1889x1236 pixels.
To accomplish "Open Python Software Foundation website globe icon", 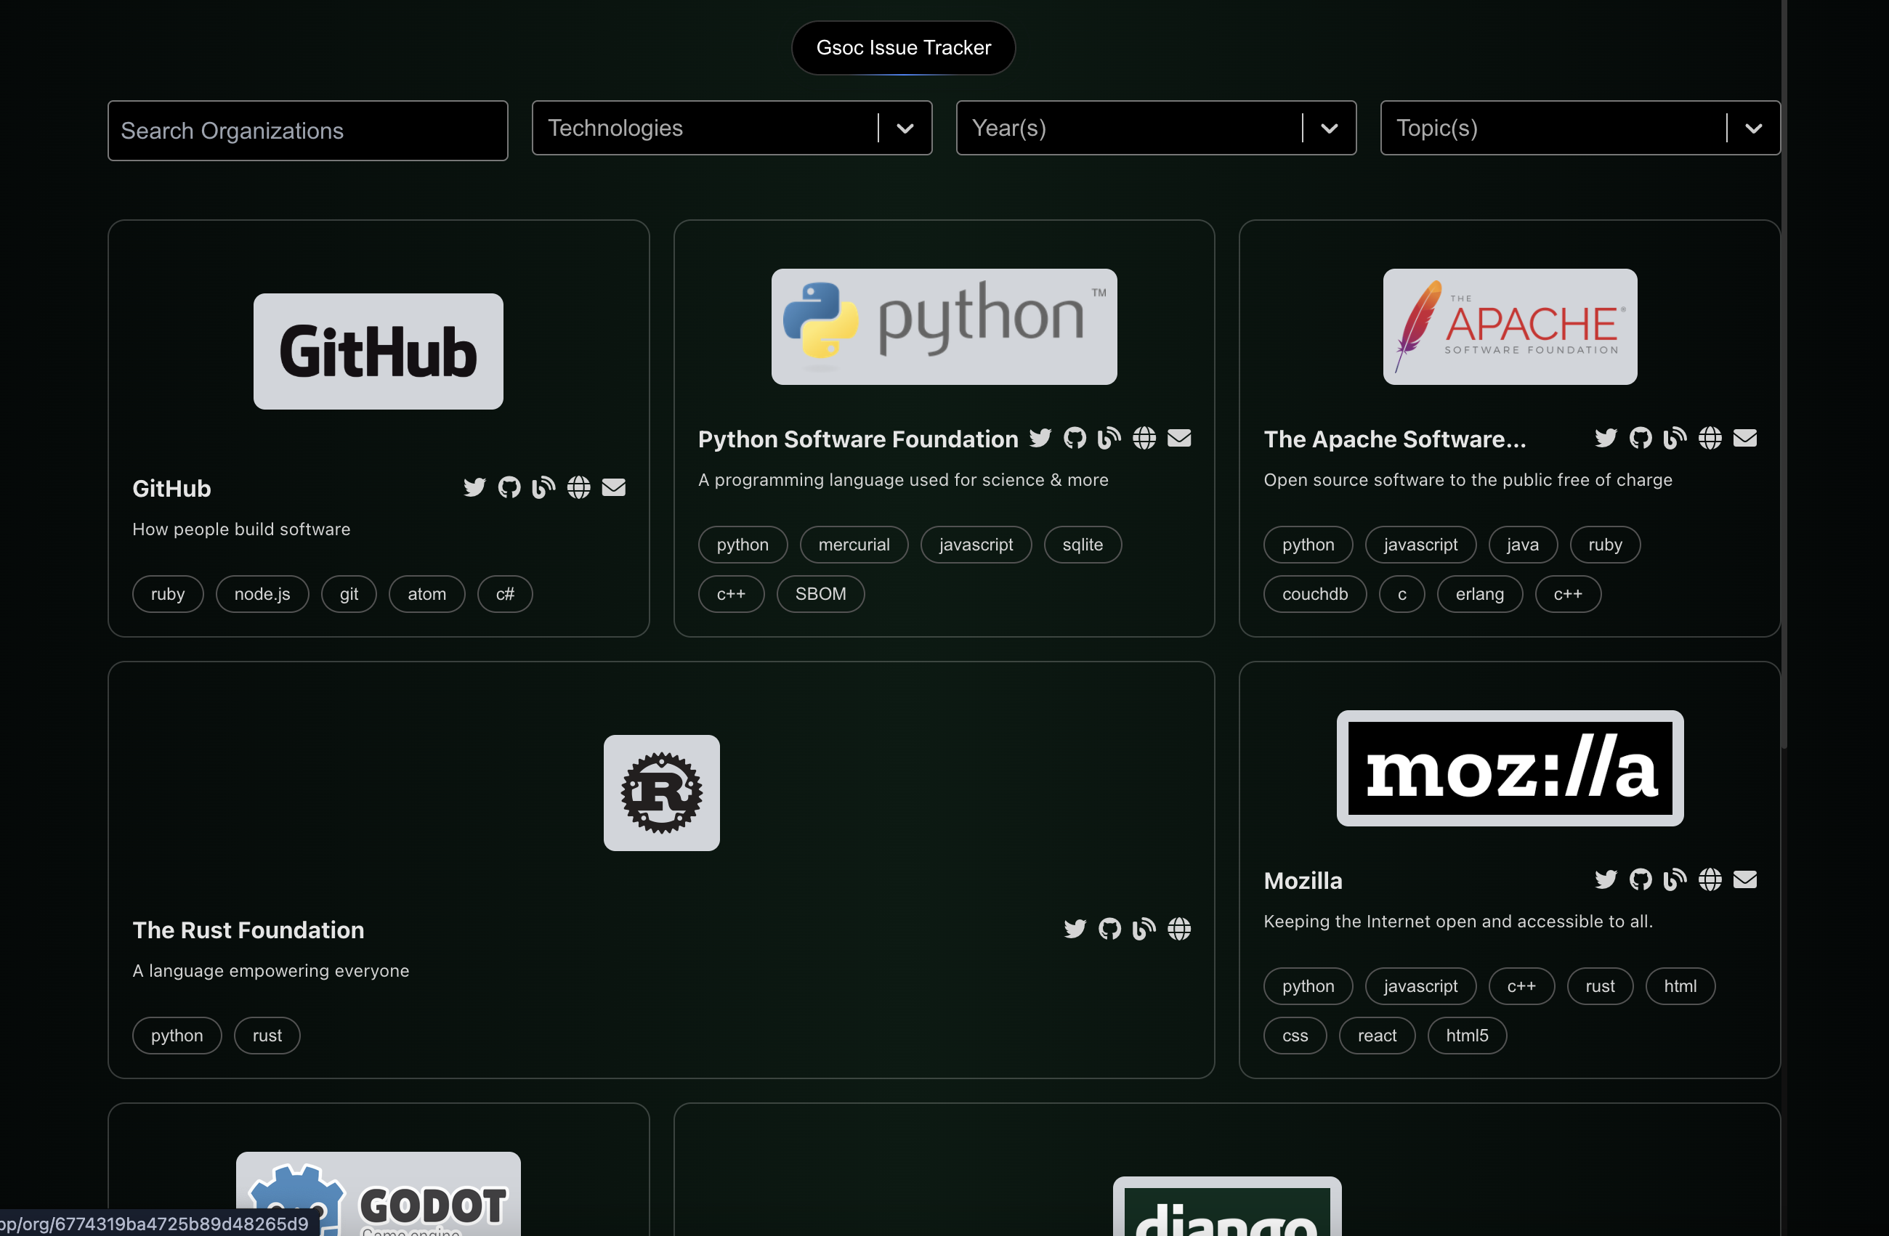I will [x=1144, y=438].
